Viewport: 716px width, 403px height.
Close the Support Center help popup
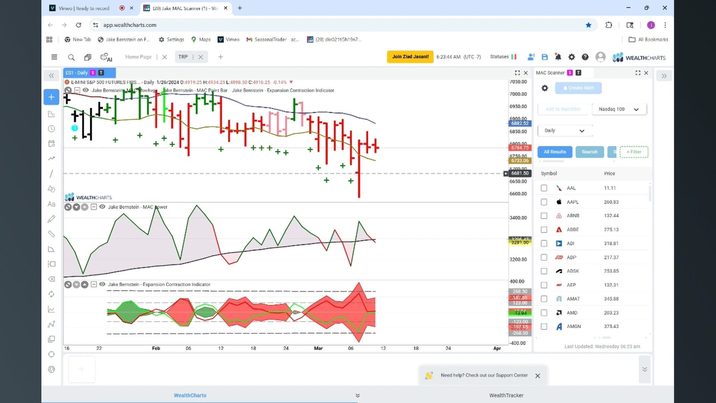click(x=538, y=376)
